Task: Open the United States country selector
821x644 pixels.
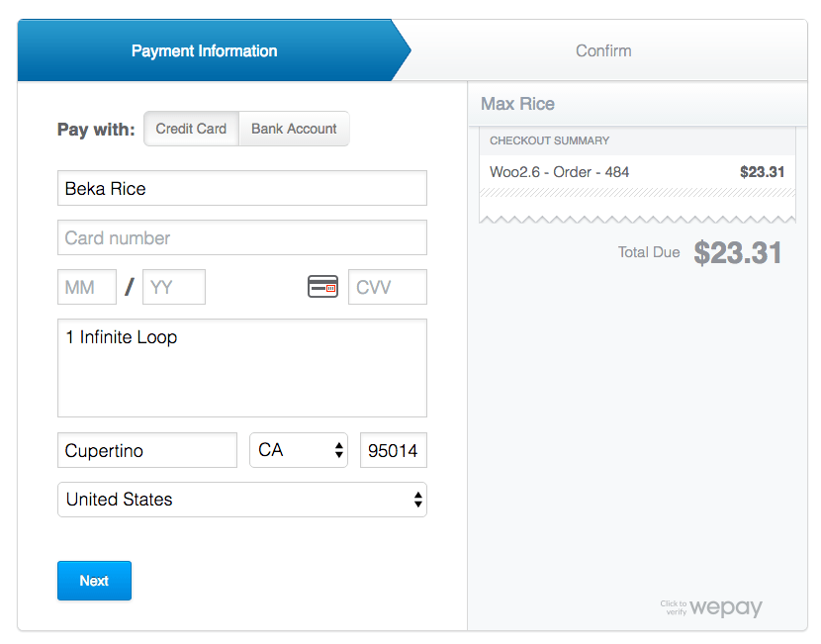Action: point(242,500)
